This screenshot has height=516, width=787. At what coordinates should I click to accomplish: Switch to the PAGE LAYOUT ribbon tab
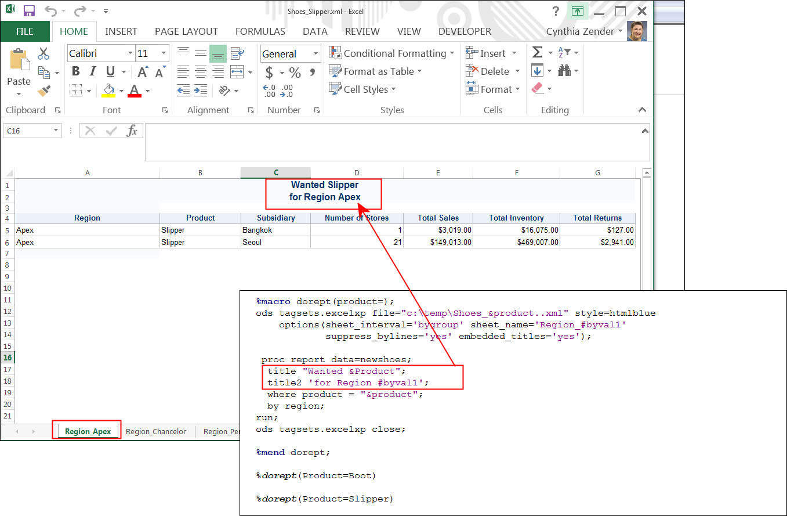tap(186, 31)
